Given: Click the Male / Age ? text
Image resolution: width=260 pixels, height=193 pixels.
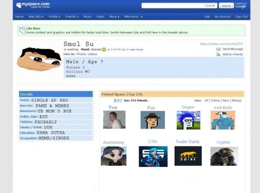Looking at the screenshot, I should click(x=85, y=62).
